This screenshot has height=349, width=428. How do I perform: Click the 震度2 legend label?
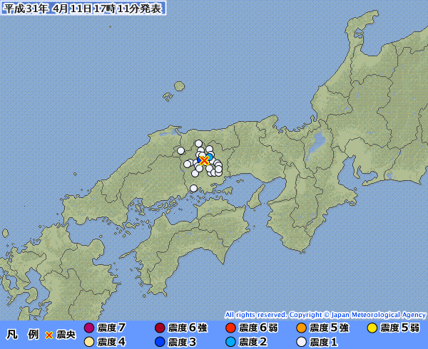tap(253, 342)
